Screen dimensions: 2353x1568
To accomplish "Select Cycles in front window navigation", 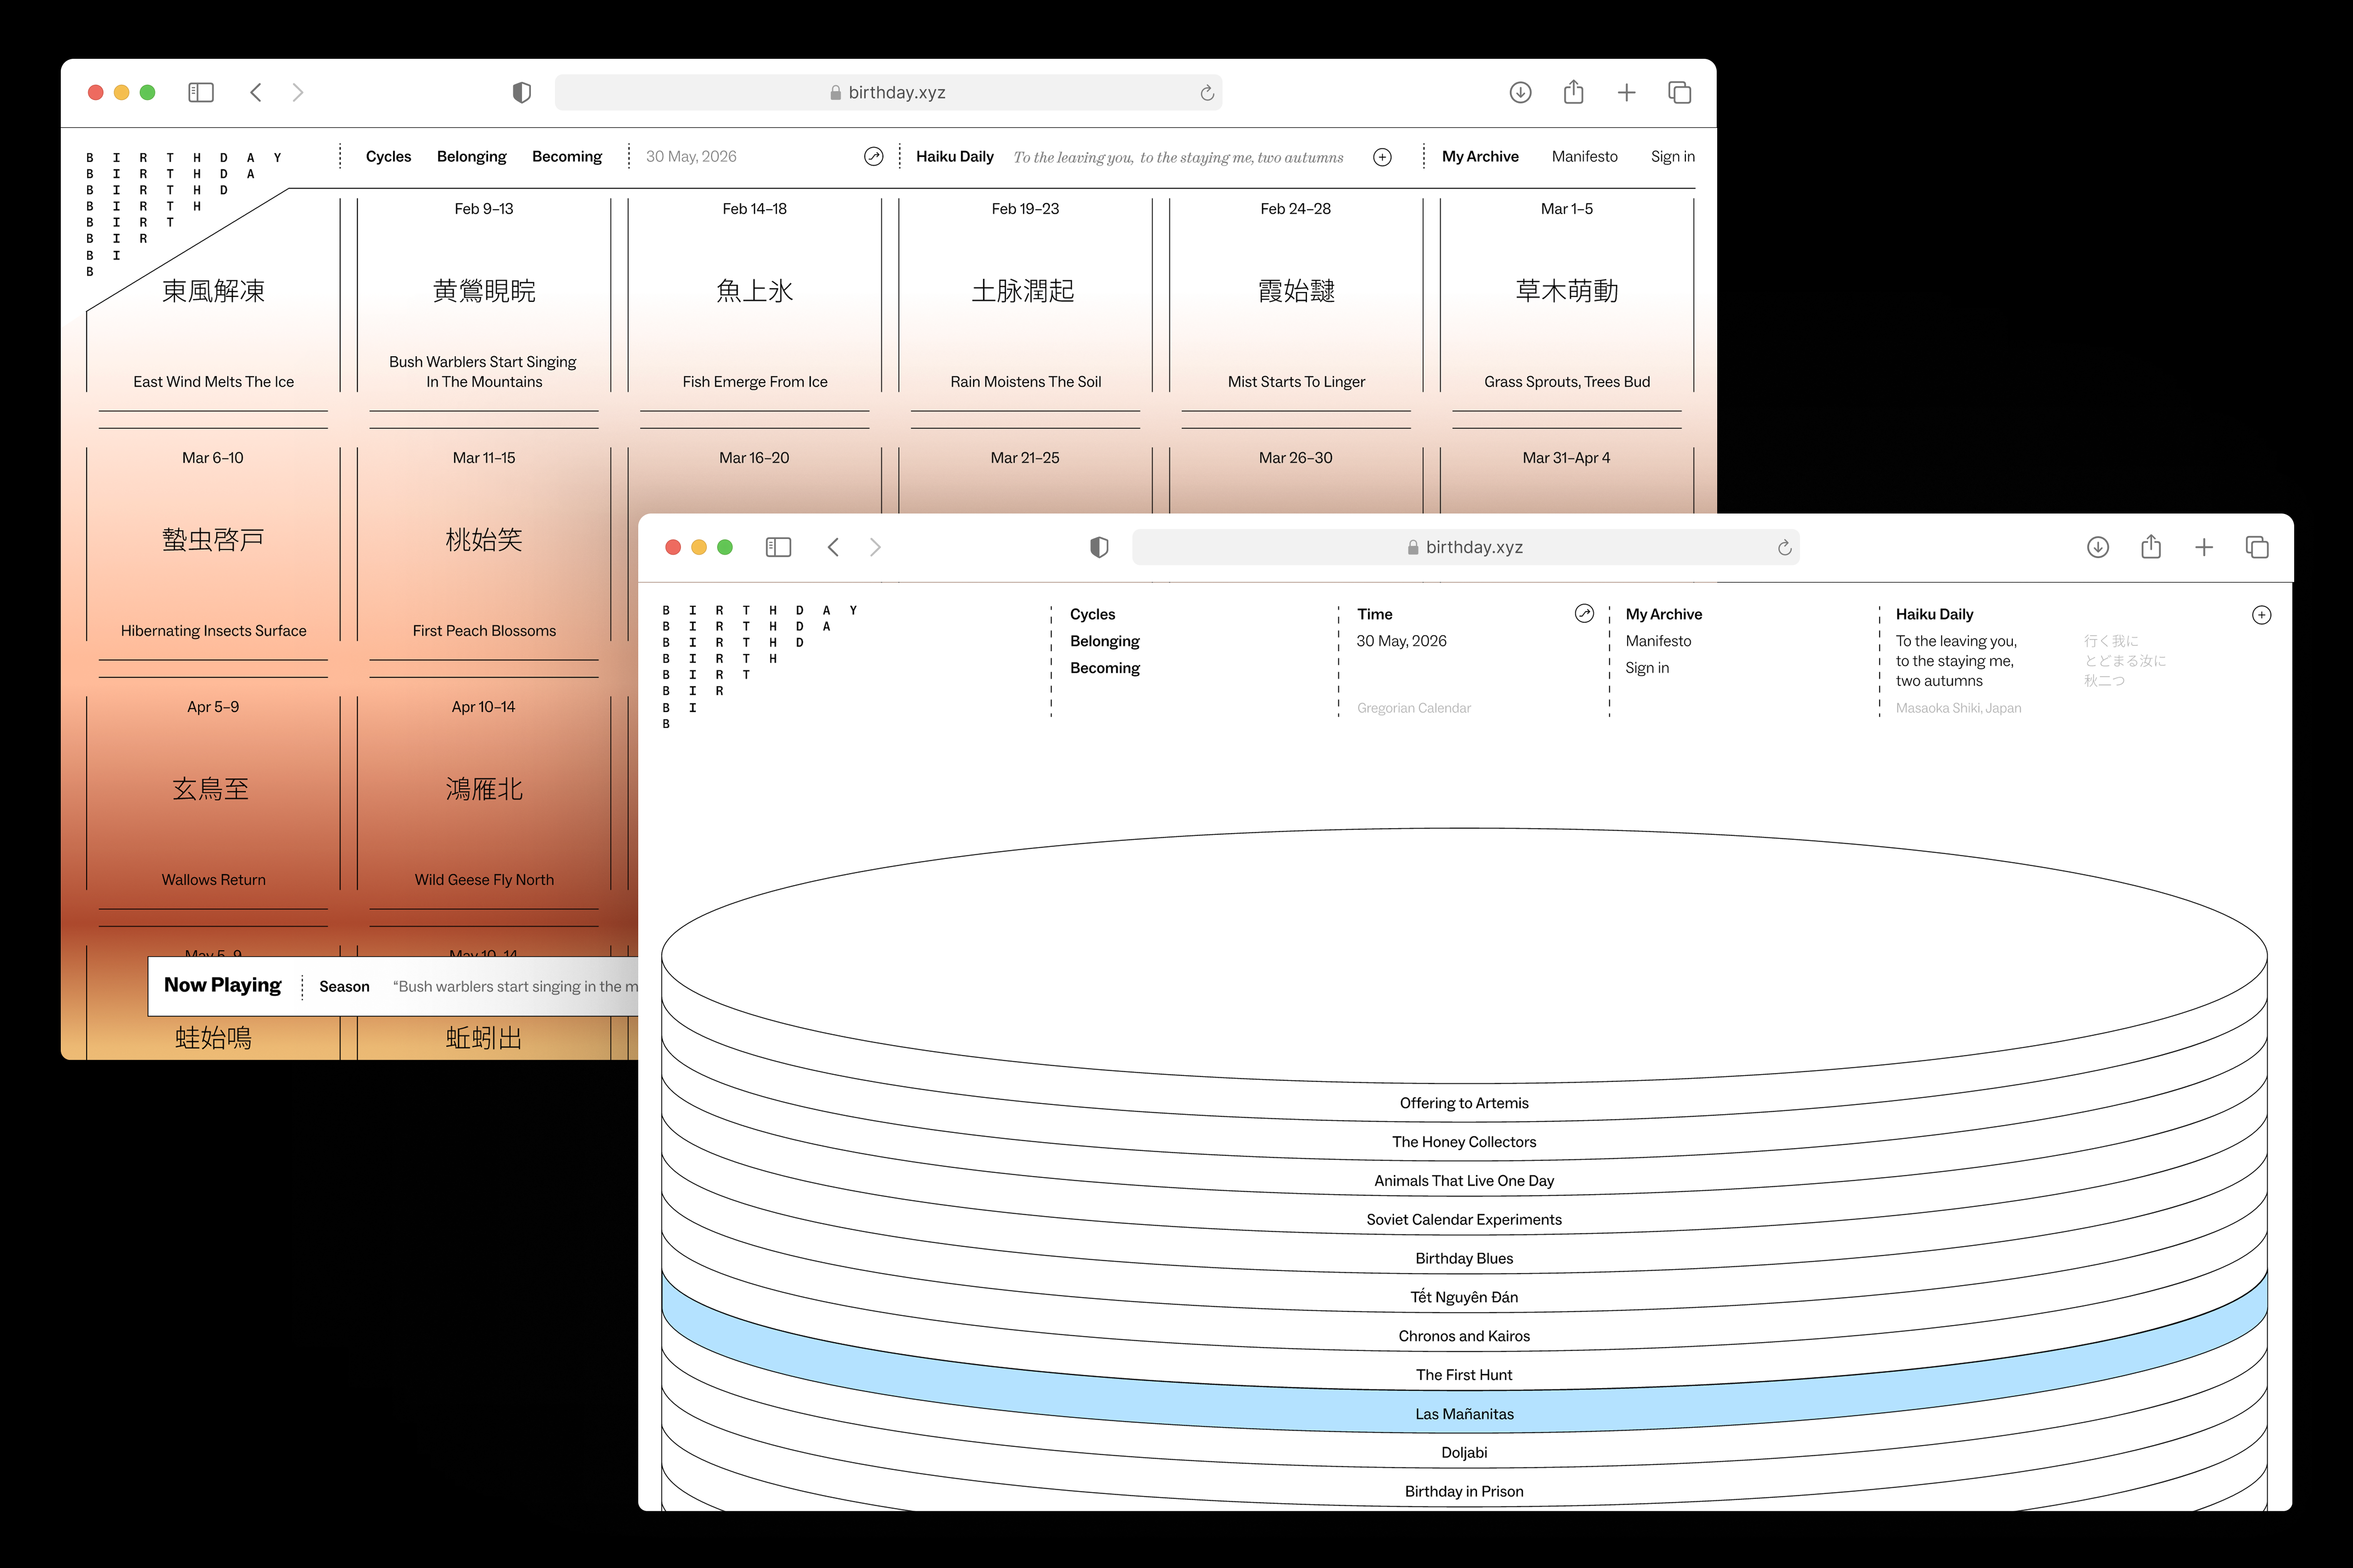I will [1093, 614].
